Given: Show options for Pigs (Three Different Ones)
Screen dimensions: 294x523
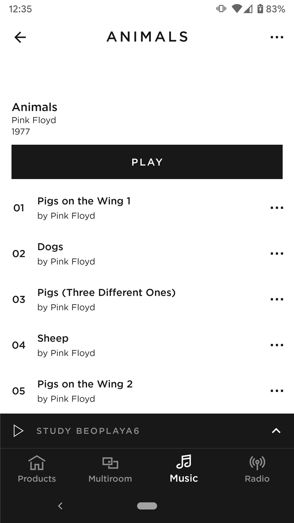Looking at the screenshot, I should 276,299.
